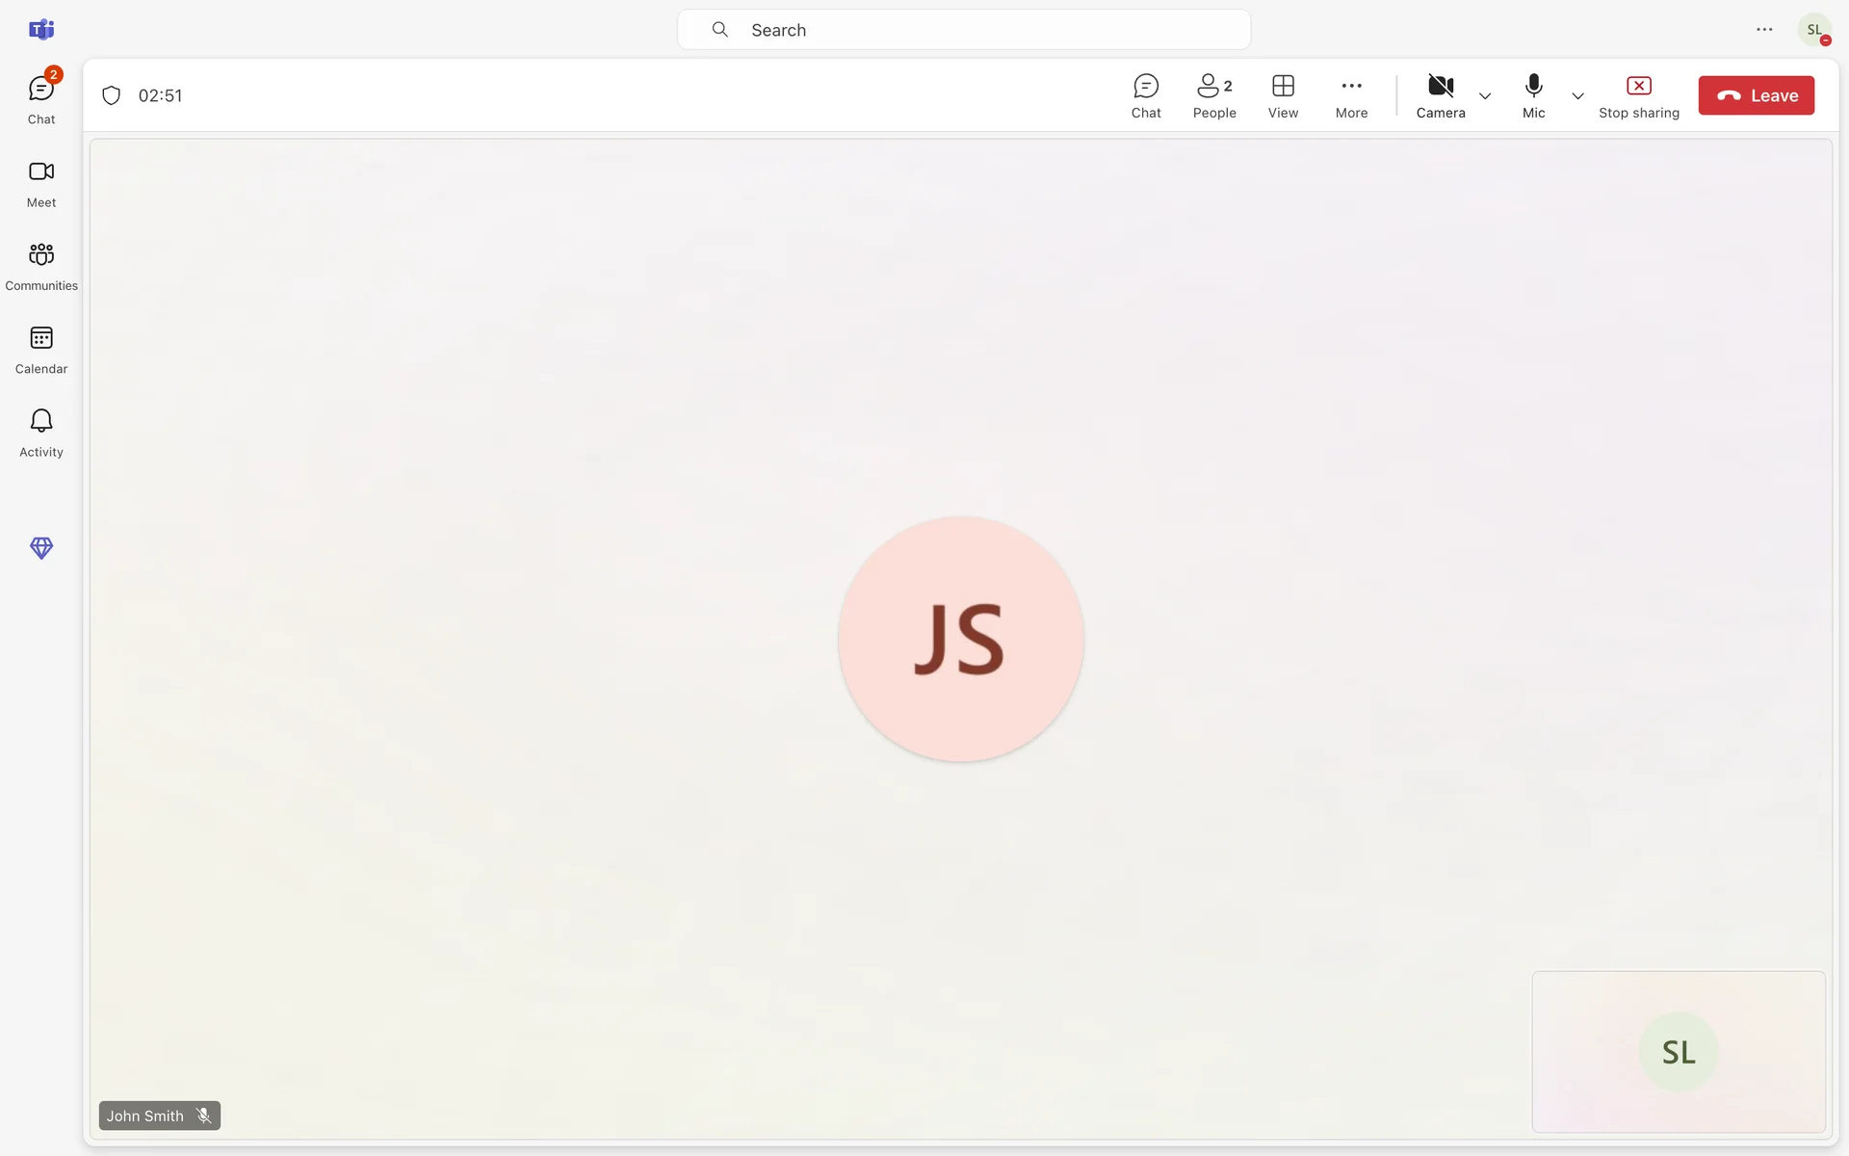Screen dimensions: 1849x1156
Task: Show the People participants list
Action: 1214,95
